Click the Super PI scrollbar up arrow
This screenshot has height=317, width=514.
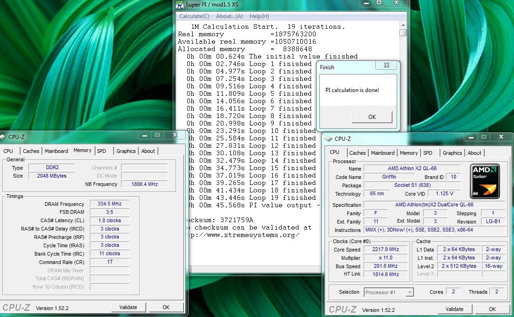pyautogui.click(x=403, y=25)
